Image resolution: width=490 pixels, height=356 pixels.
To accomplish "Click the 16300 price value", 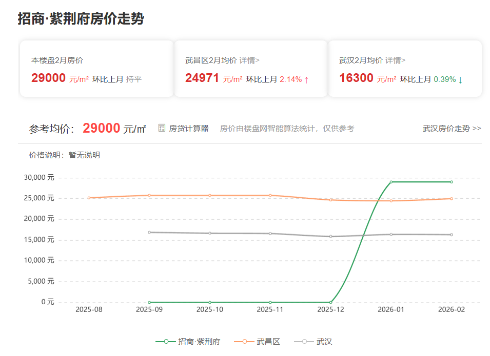I will pos(356,78).
